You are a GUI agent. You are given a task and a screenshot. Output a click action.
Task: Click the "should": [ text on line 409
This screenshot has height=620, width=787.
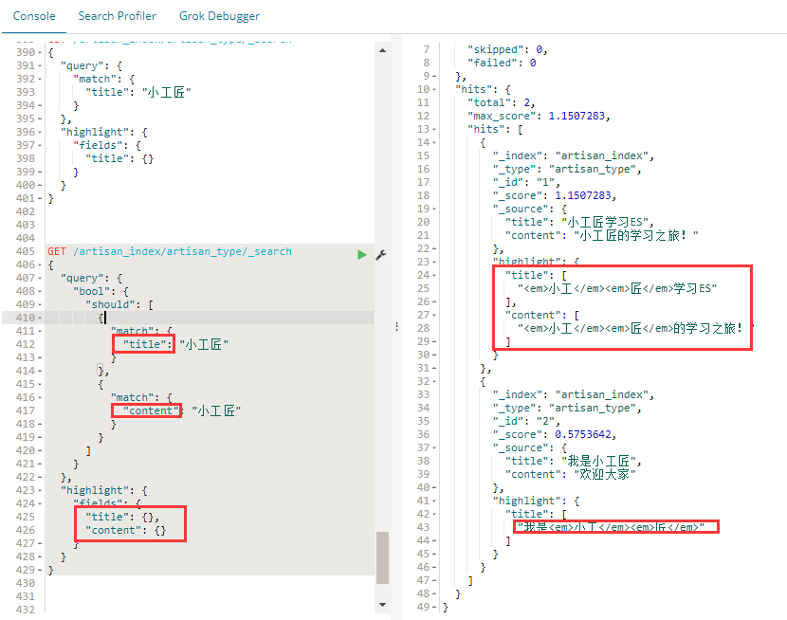[119, 304]
